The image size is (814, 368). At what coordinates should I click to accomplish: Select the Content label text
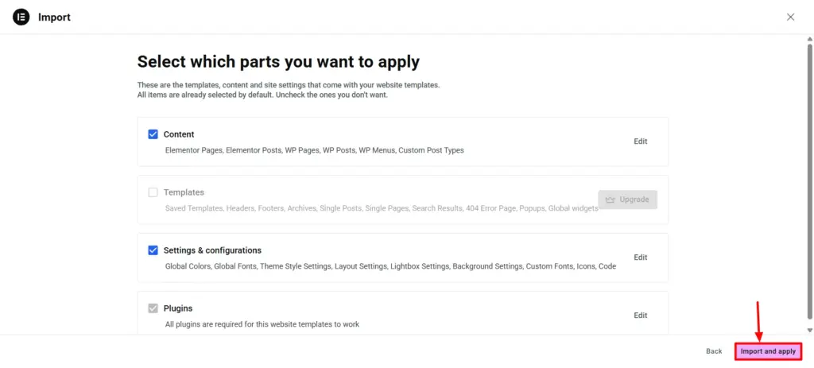(179, 134)
